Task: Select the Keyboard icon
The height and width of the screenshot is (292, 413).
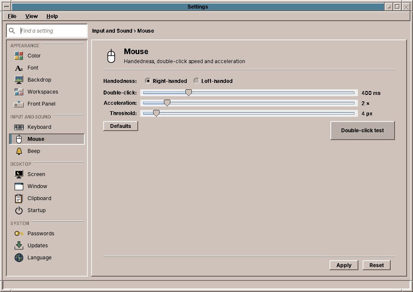Action: (x=18, y=127)
